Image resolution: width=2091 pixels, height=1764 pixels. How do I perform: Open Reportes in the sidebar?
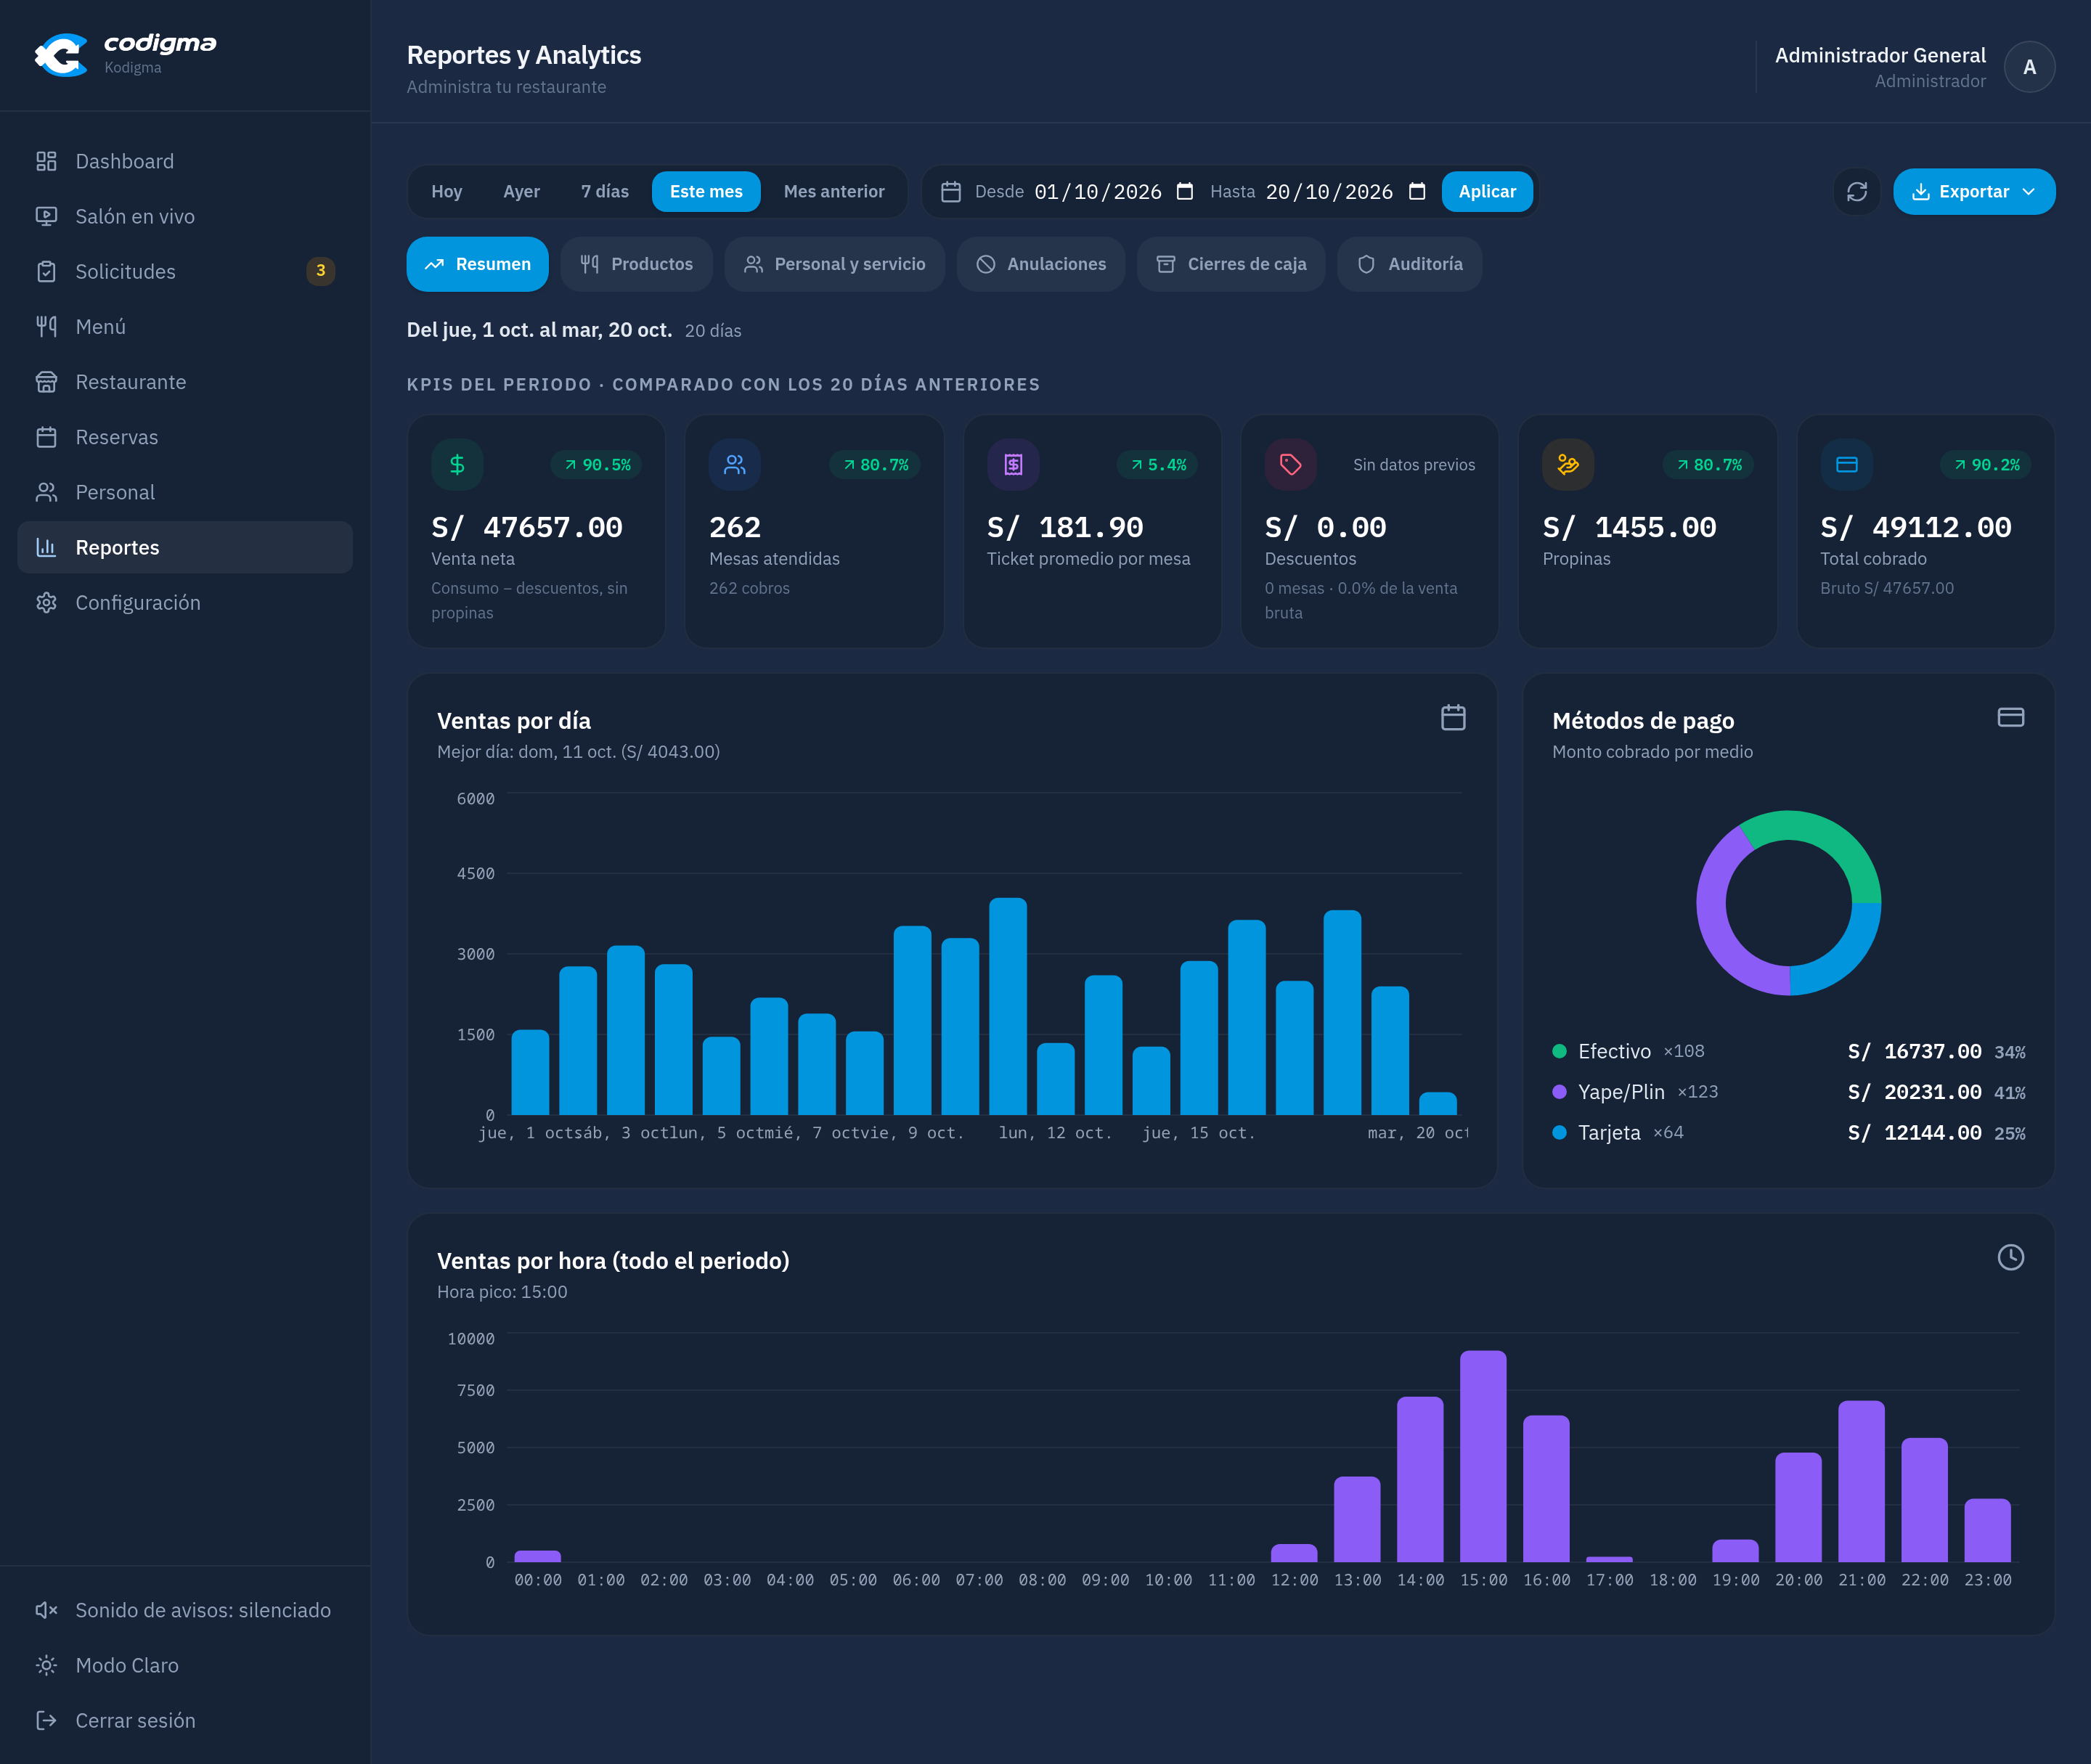point(185,547)
